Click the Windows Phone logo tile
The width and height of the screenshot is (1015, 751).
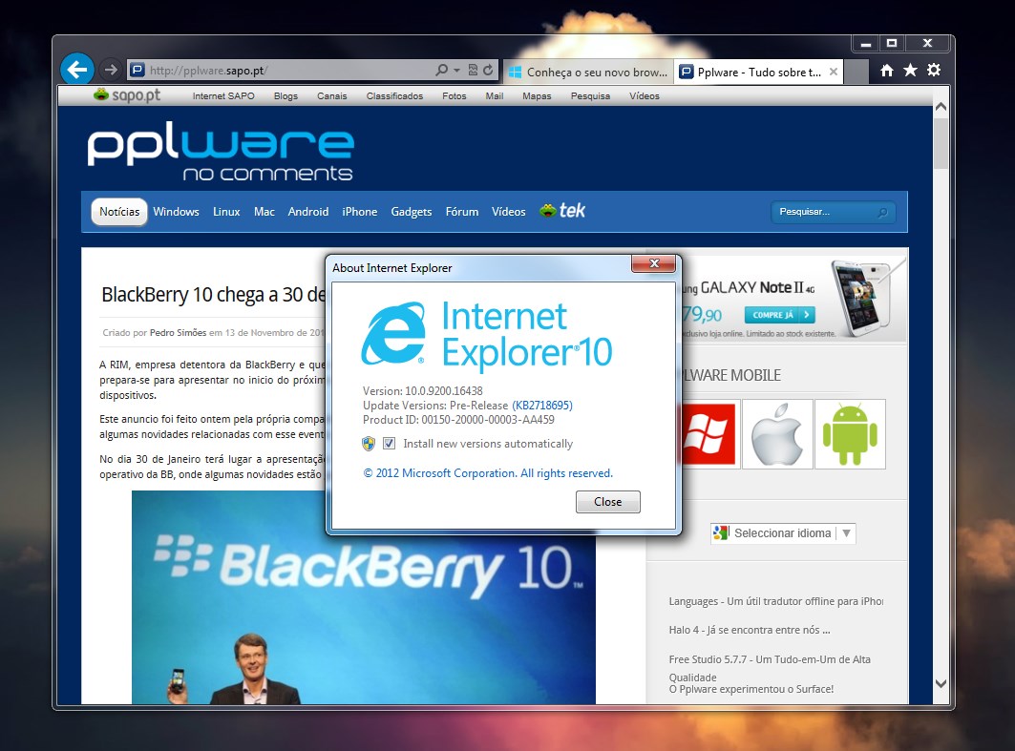[x=707, y=434]
